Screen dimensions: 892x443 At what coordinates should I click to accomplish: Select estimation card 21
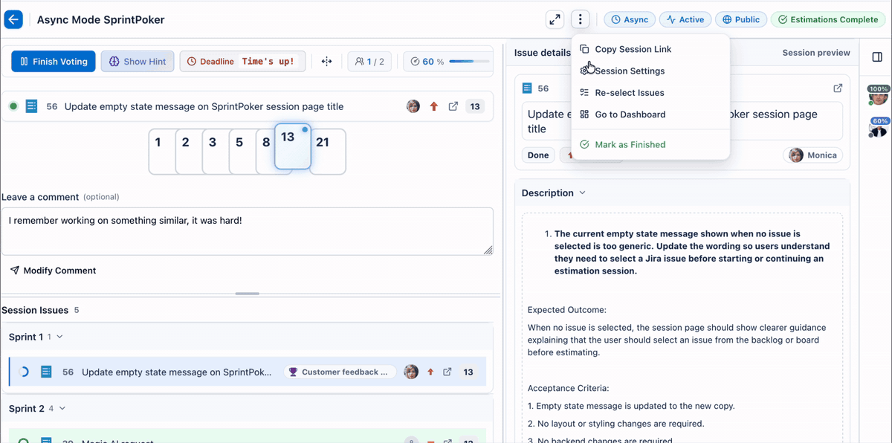(x=328, y=152)
